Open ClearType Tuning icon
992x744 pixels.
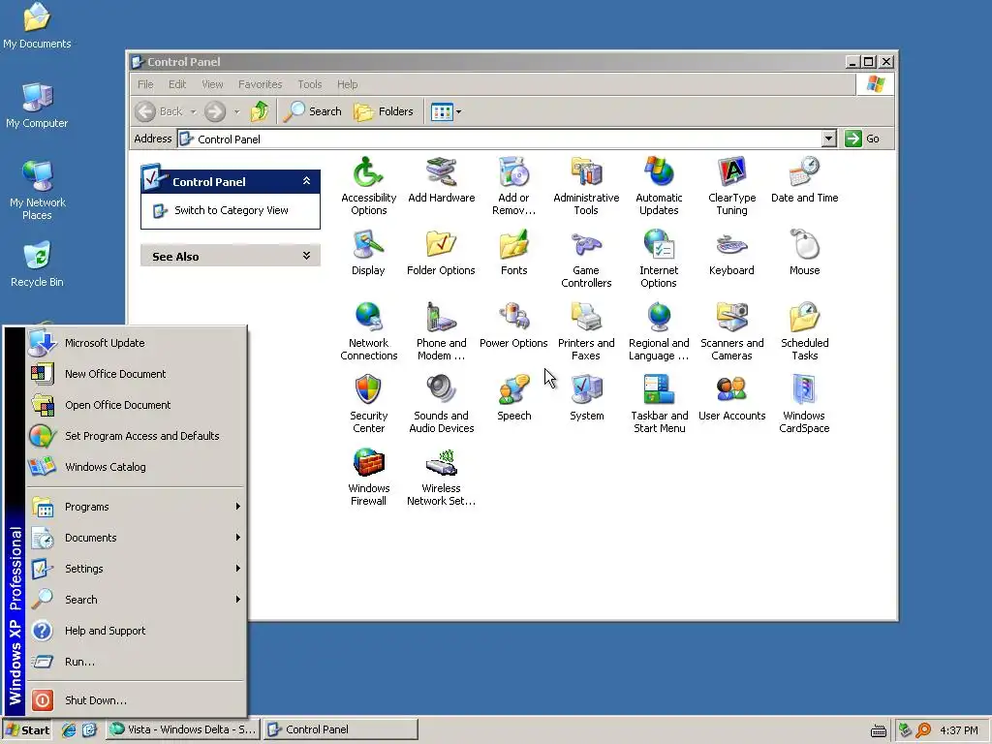(731, 186)
